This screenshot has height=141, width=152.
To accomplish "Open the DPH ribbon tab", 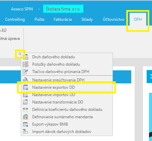I will tap(138, 19).
